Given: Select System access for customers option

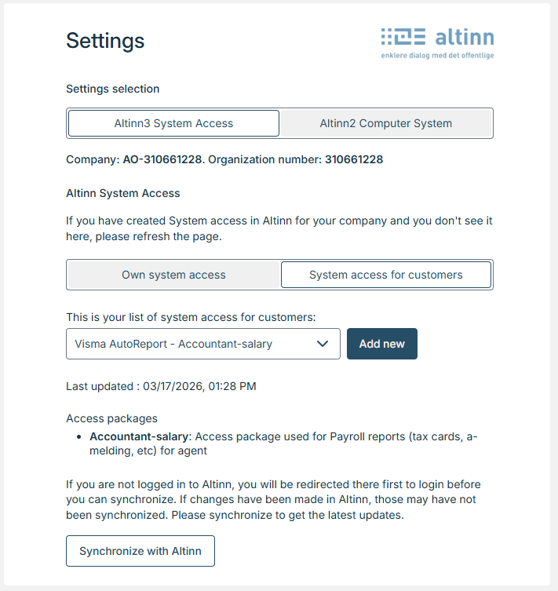Looking at the screenshot, I should [x=386, y=275].
